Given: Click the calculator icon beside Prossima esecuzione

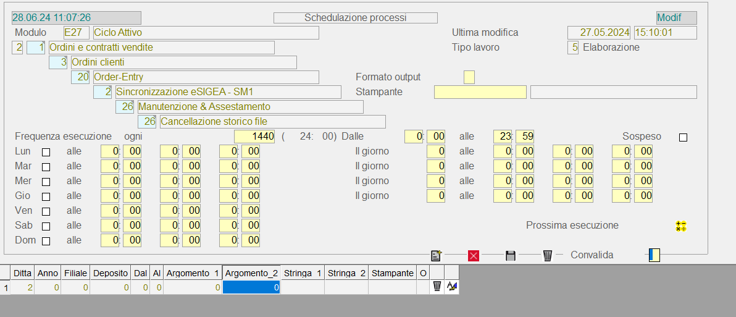Looking at the screenshot, I should 681,226.
